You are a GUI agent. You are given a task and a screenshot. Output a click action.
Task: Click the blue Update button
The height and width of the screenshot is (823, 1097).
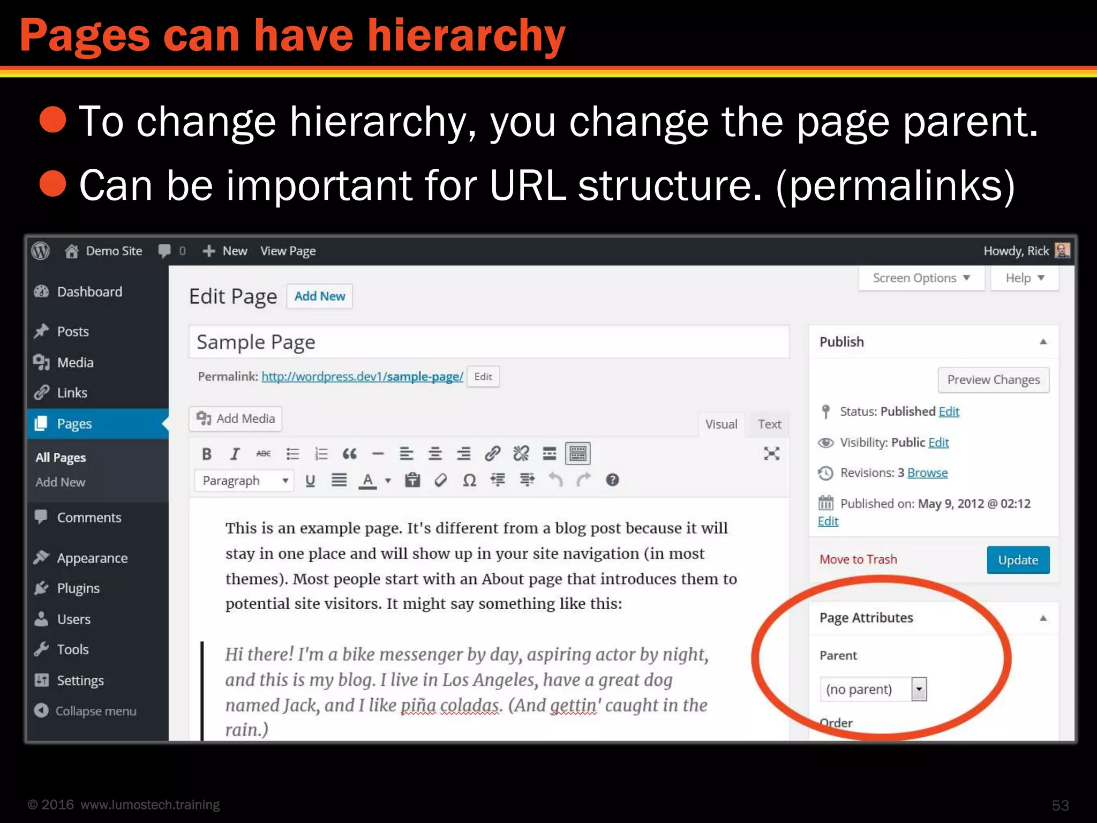(x=1018, y=560)
